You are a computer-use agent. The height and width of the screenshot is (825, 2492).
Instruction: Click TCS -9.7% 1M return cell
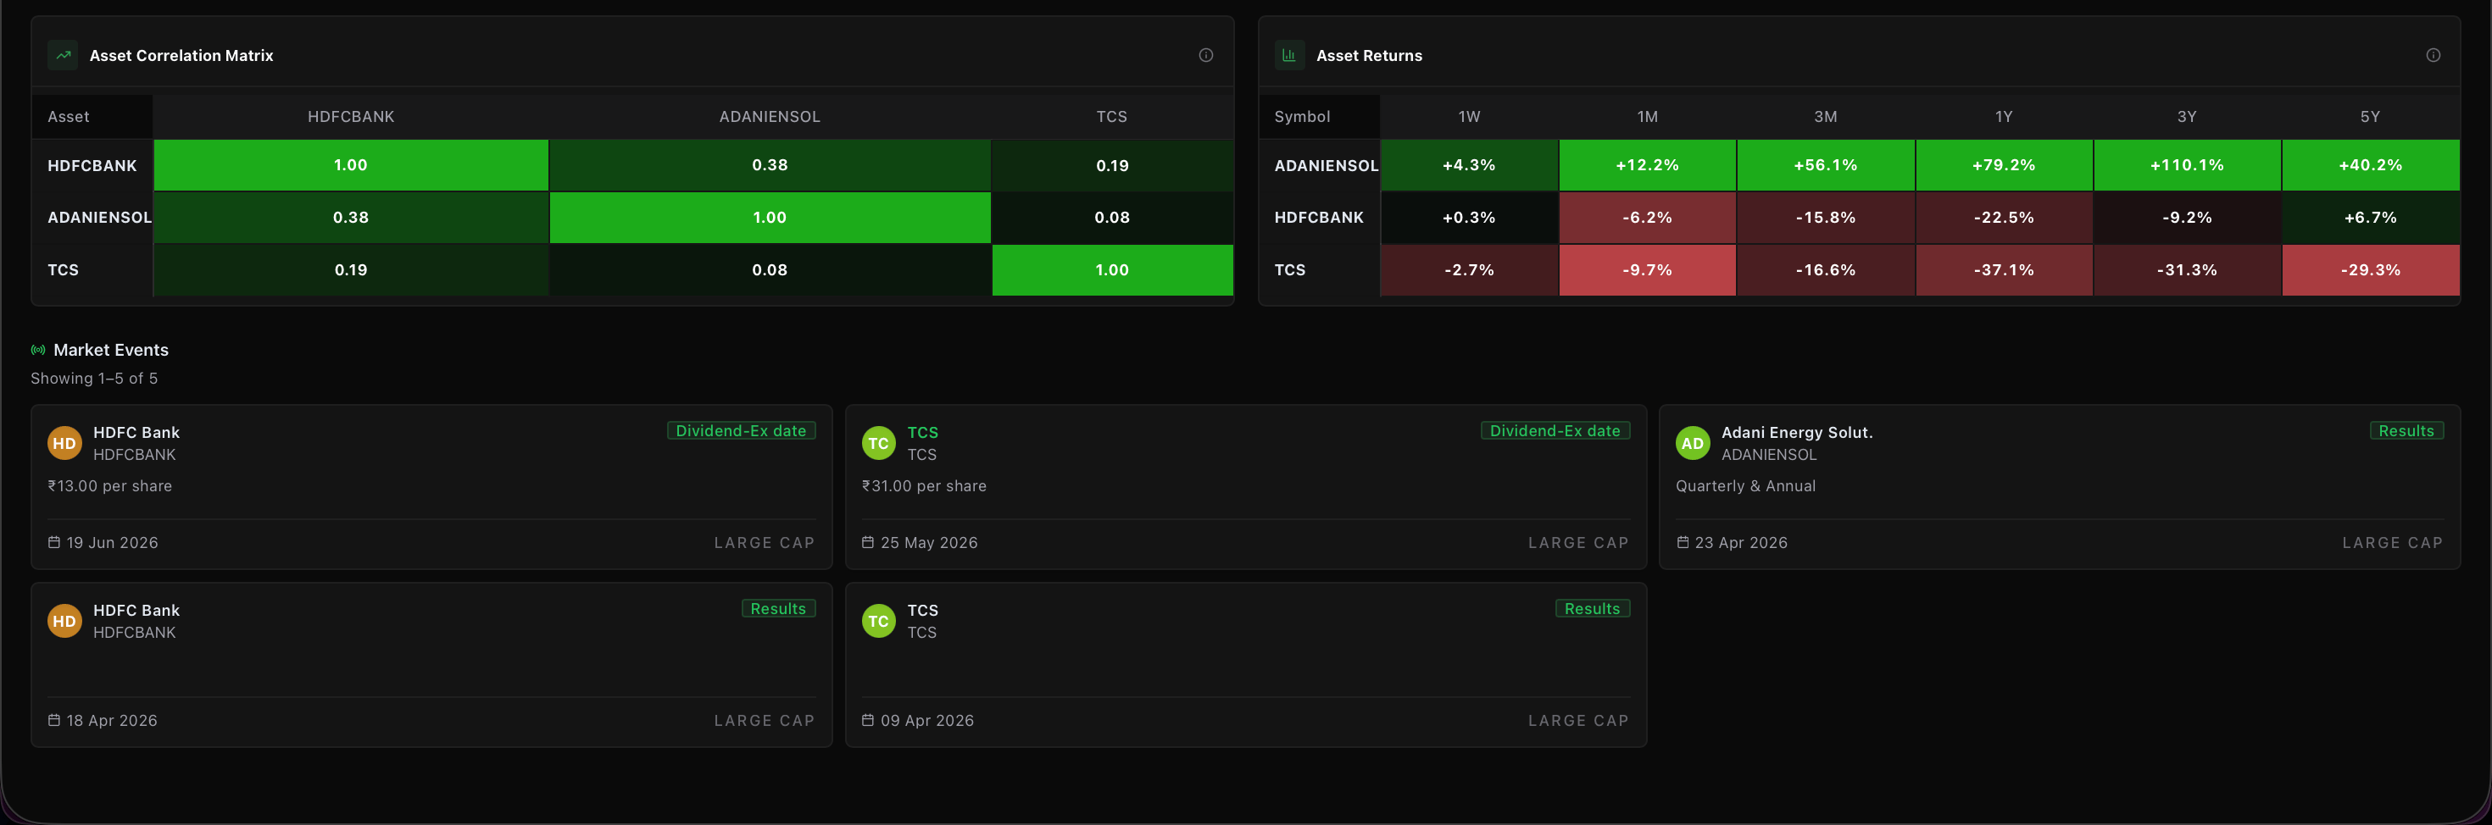pos(1648,270)
